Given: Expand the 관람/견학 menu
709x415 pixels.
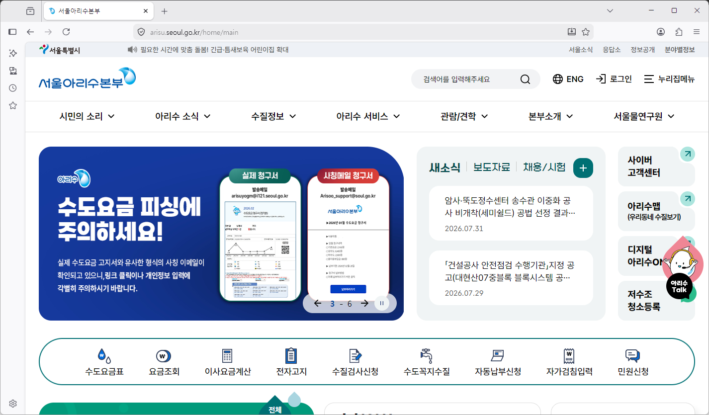Looking at the screenshot, I should (464, 116).
